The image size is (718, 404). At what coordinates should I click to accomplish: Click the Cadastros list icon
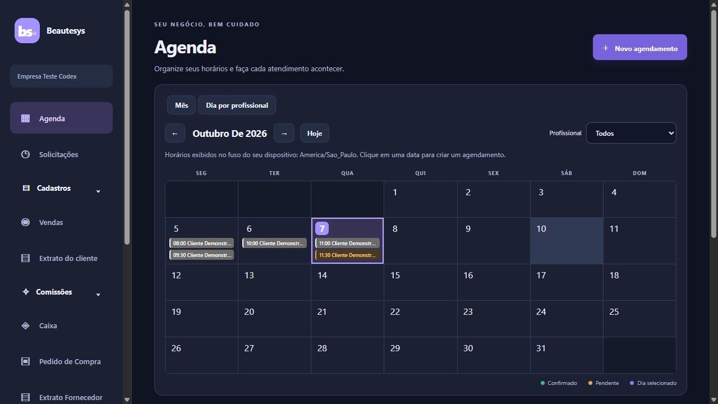(x=26, y=188)
